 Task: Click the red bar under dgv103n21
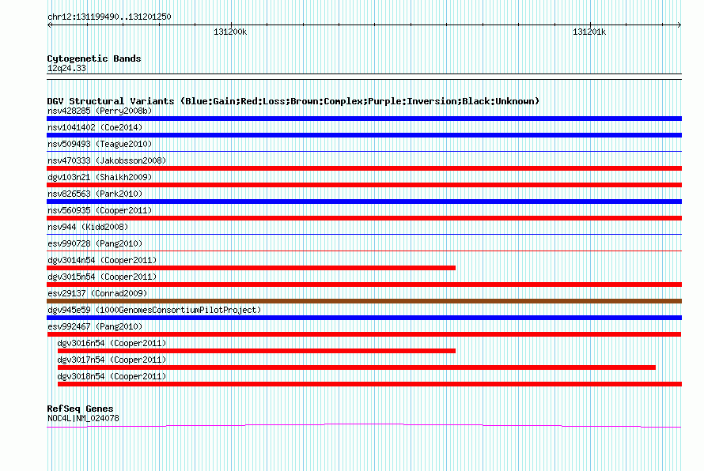[364, 185]
